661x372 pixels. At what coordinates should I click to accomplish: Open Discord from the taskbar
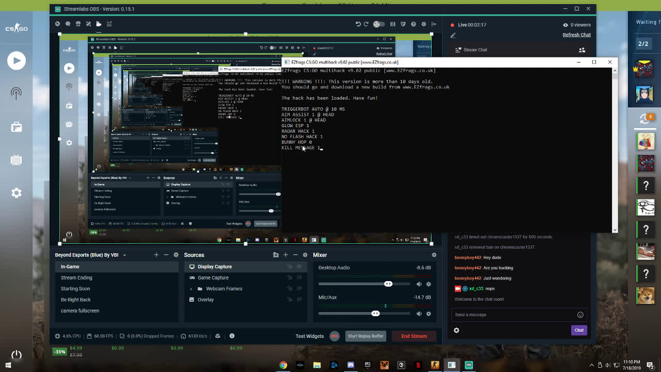(351, 365)
